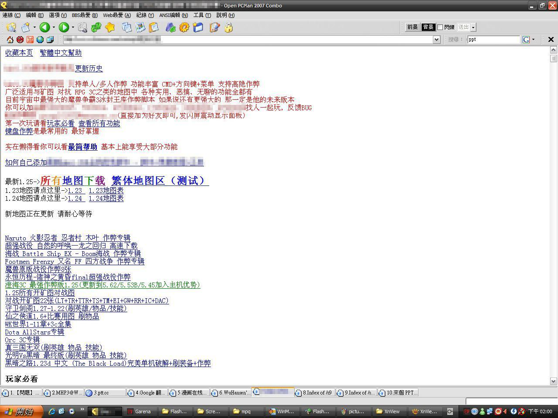Click the 所有地图下载 link
The image size is (558, 418).
pos(72,181)
